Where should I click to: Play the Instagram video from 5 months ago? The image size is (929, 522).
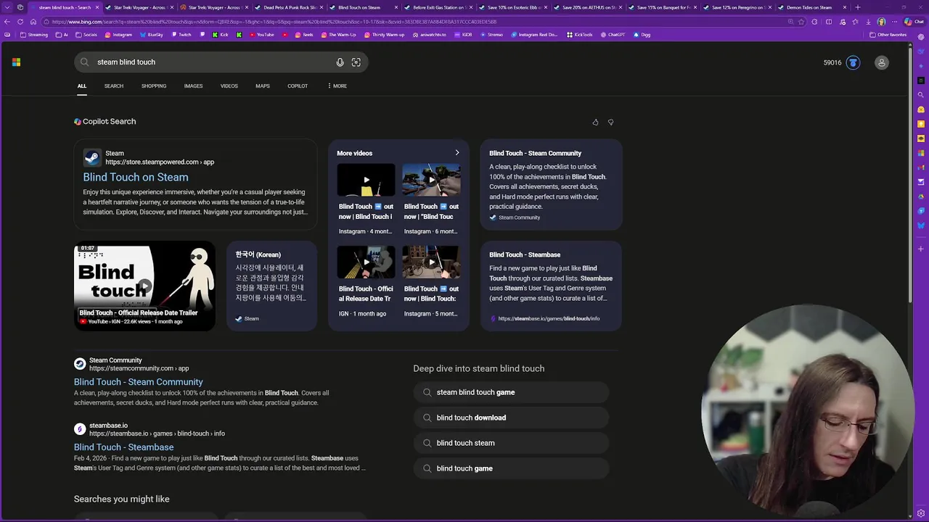431,262
